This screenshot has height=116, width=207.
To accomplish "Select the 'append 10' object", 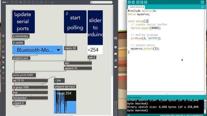I will coord(78,68).
